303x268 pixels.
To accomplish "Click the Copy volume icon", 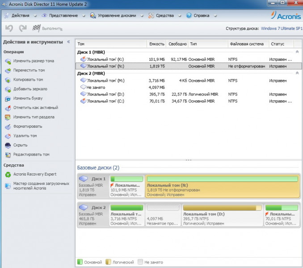I will point(8,80).
